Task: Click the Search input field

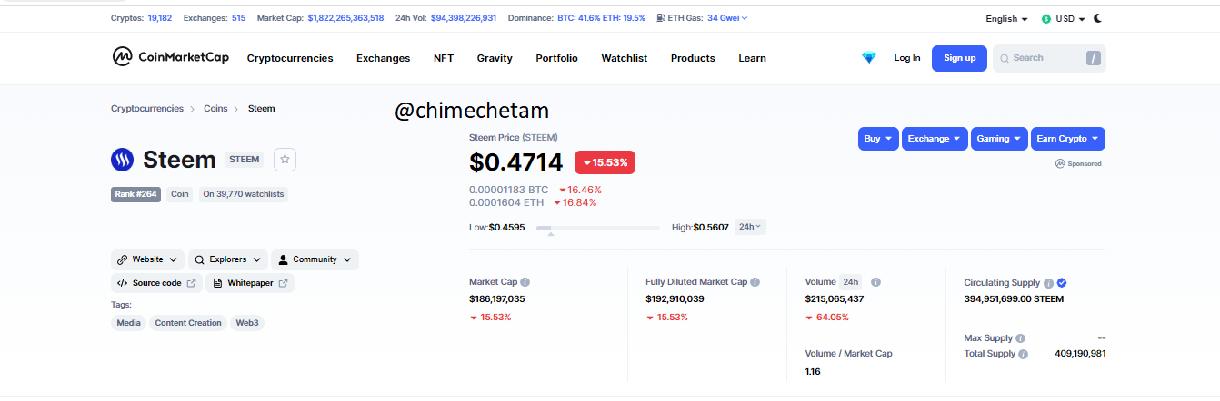Action: (x=1049, y=58)
